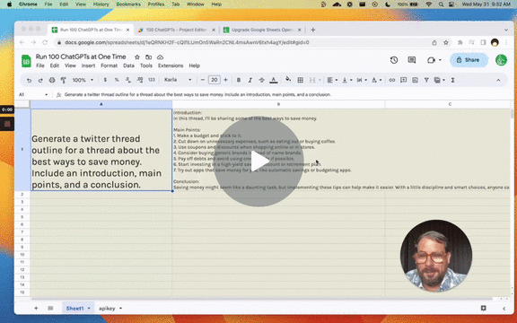
Task: Format as currency with dollar icon
Action: pos(105,80)
